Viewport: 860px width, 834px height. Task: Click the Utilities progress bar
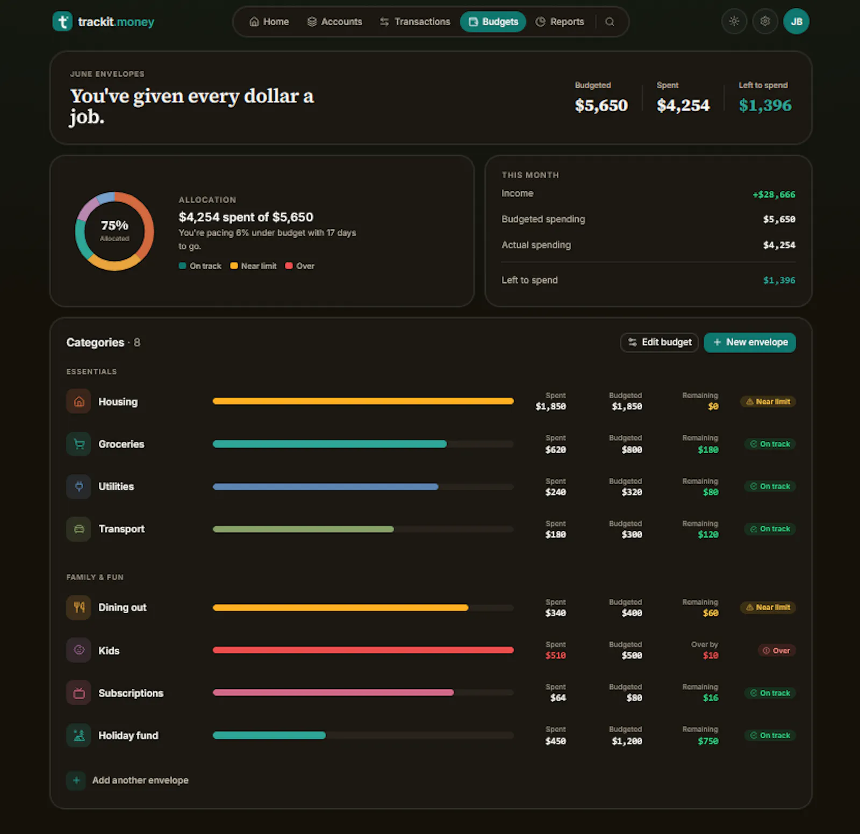coord(363,486)
